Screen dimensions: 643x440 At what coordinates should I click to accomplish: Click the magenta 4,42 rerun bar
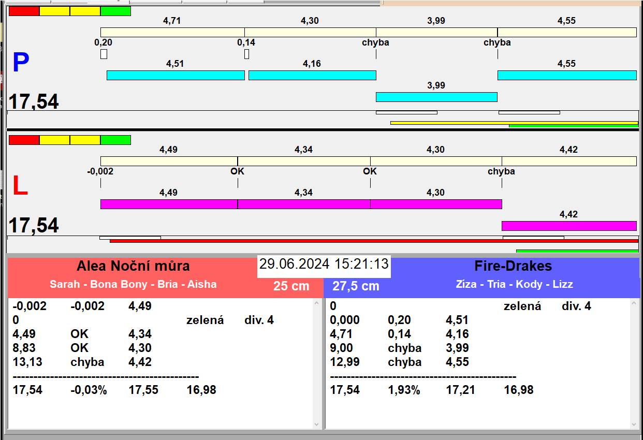click(569, 226)
